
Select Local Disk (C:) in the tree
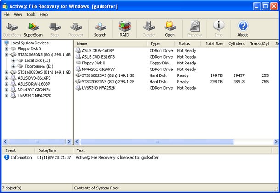click(37, 60)
